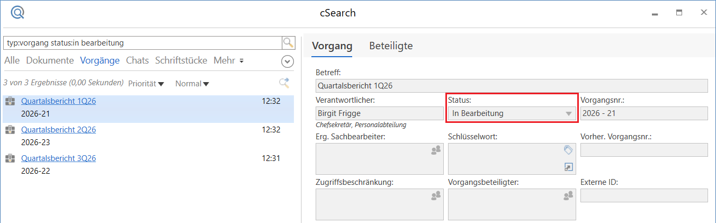Image resolution: width=716 pixels, height=223 pixels.
Task: Open the Status dropdown In Bearbeitung
Action: 512,113
